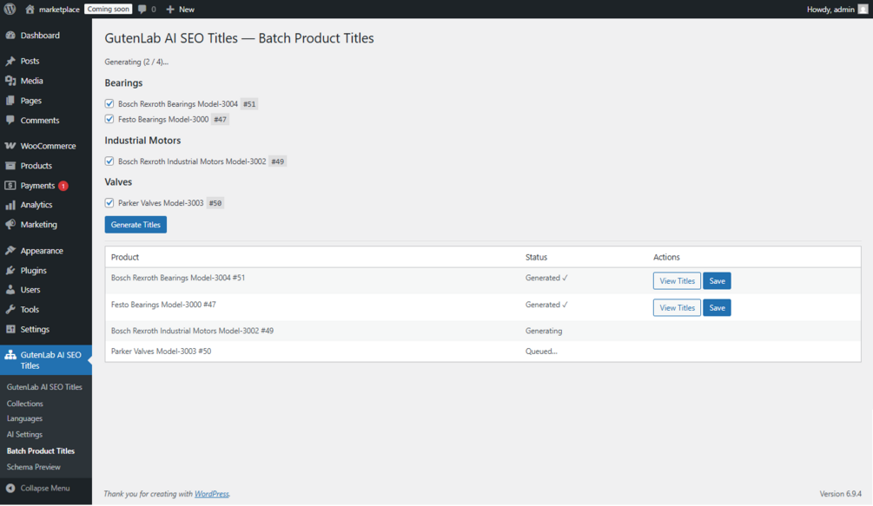
Task: Click the Posts pushpin icon
Action: [10, 61]
